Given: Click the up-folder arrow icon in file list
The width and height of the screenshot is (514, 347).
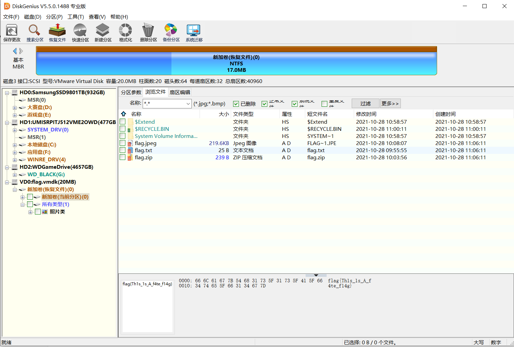Looking at the screenshot, I should (x=124, y=114).
